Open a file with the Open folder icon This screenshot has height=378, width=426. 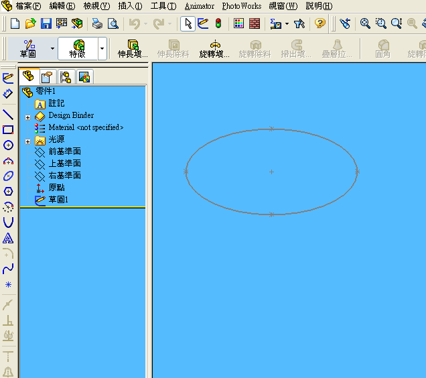[x=31, y=23]
